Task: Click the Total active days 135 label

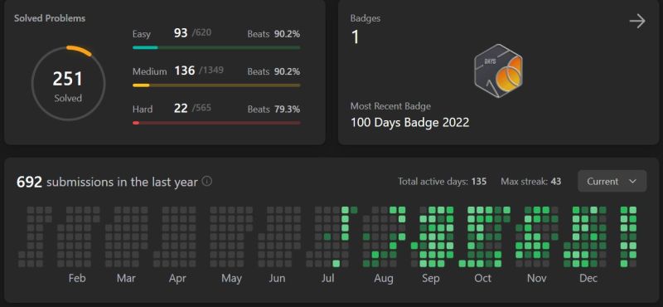Action: [442, 181]
